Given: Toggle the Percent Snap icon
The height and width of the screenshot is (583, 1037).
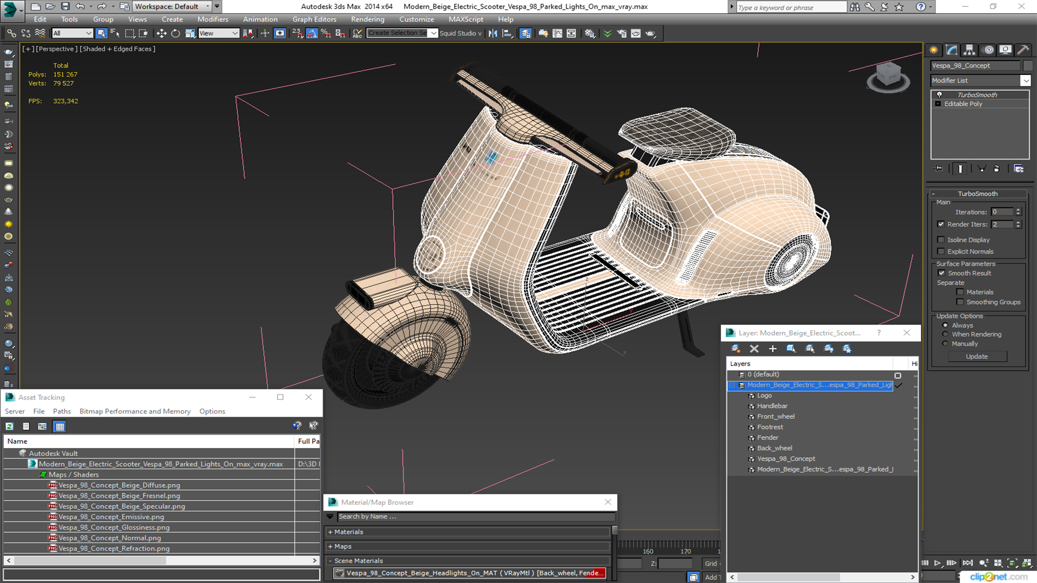Looking at the screenshot, I should (326, 33).
